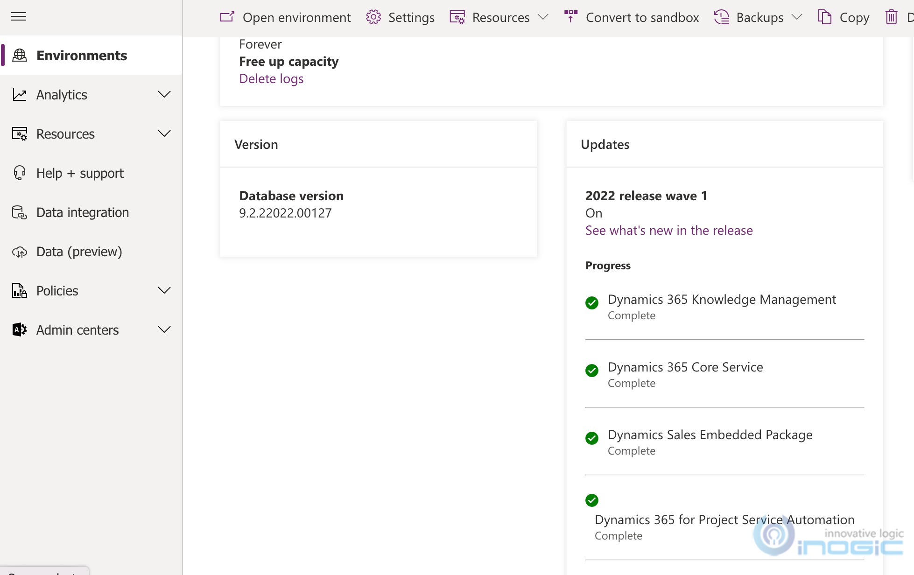
Task: Click the Settings gear icon
Action: pyautogui.click(x=373, y=17)
